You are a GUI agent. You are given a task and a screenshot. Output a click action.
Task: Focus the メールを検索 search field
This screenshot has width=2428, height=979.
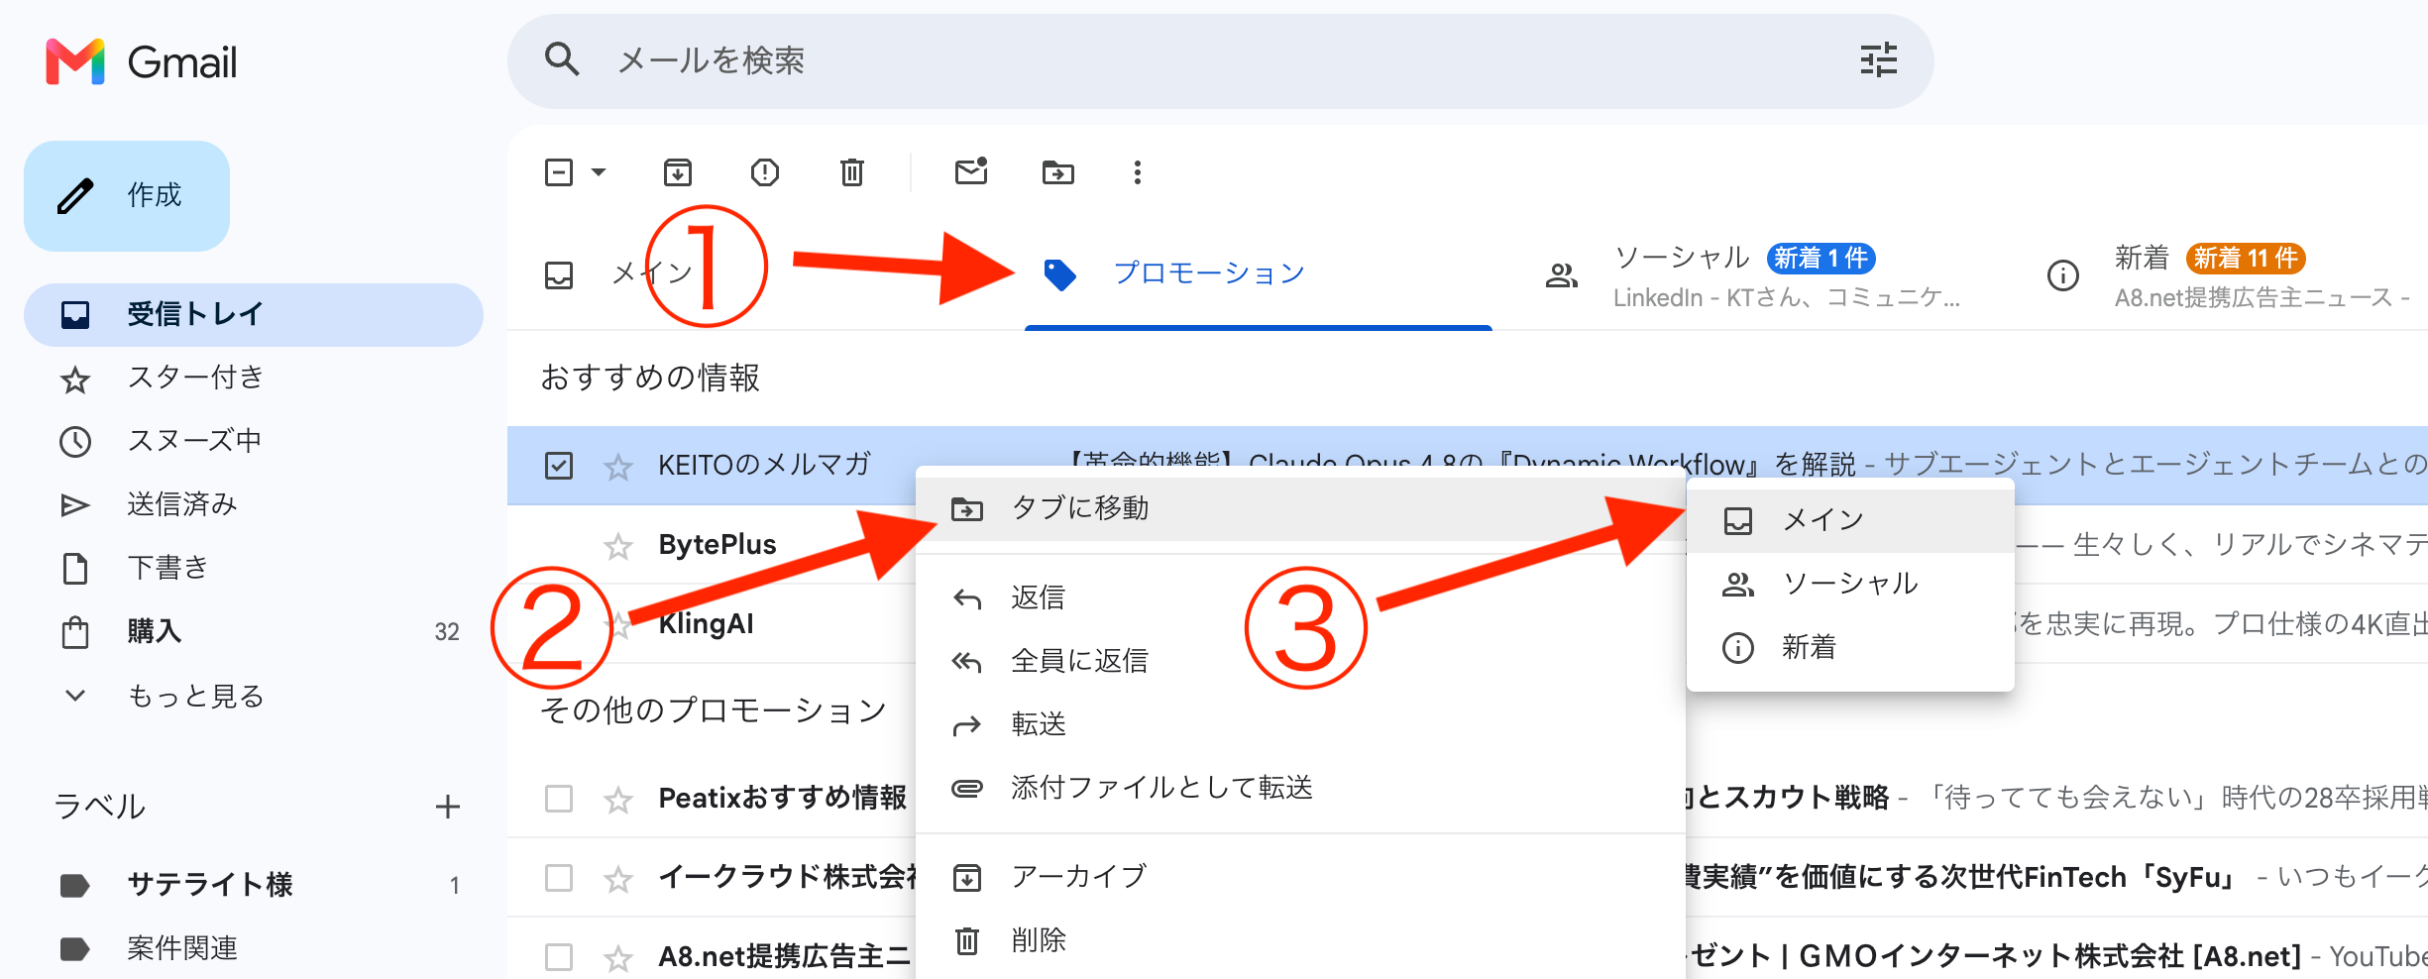click(1219, 60)
